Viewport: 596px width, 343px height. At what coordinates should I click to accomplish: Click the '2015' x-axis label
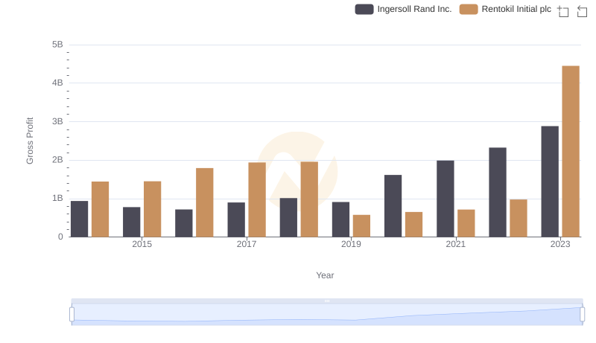click(x=142, y=244)
